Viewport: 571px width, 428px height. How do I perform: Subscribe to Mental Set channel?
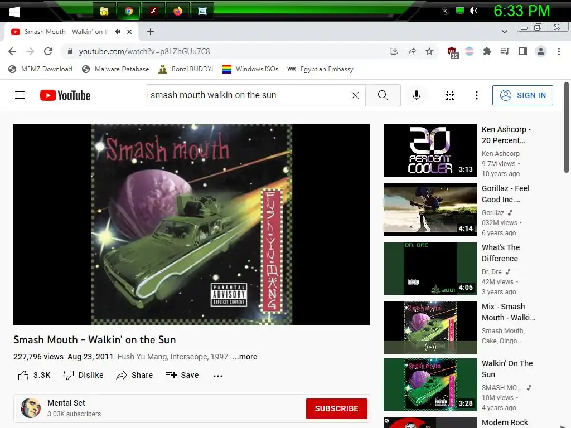[x=336, y=408]
